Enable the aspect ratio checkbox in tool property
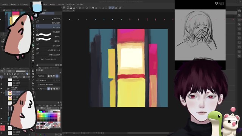The width and height of the screenshot is (242, 136). click(39, 80)
